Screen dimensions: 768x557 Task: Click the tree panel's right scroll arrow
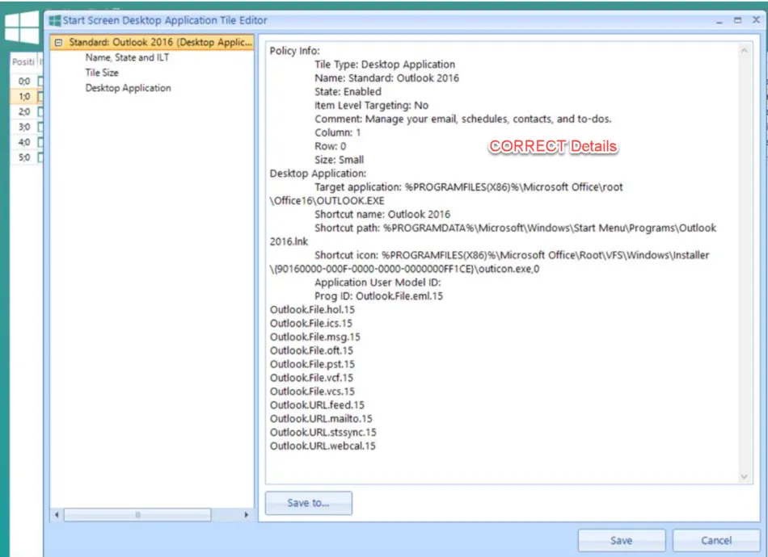[x=247, y=514]
